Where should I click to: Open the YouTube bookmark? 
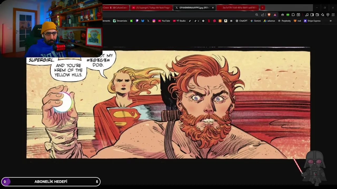coord(164,21)
